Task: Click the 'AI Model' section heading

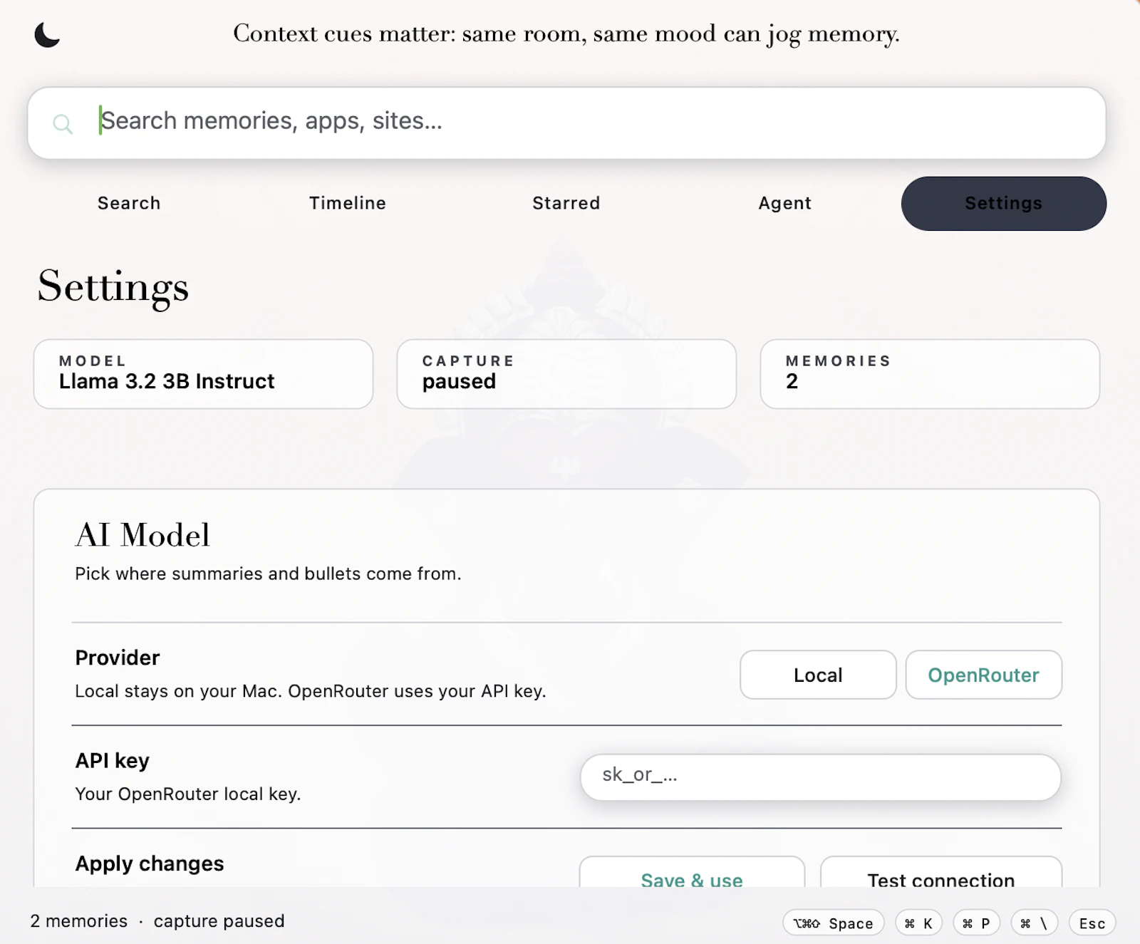Action: pos(142,535)
